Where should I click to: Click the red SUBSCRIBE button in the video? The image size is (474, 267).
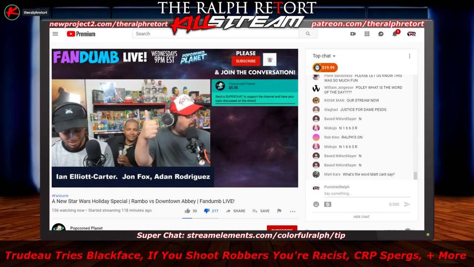[x=246, y=61]
